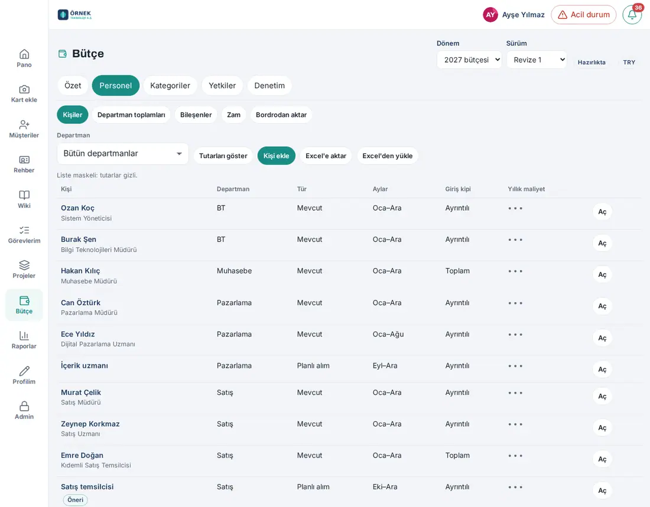Viewport: 650px width, 507px height.
Task: Open the notifications bell icon
Action: [632, 15]
